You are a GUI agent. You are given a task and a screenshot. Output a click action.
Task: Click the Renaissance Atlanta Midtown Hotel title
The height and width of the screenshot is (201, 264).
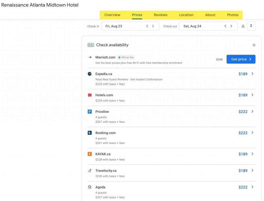coord(40,5)
